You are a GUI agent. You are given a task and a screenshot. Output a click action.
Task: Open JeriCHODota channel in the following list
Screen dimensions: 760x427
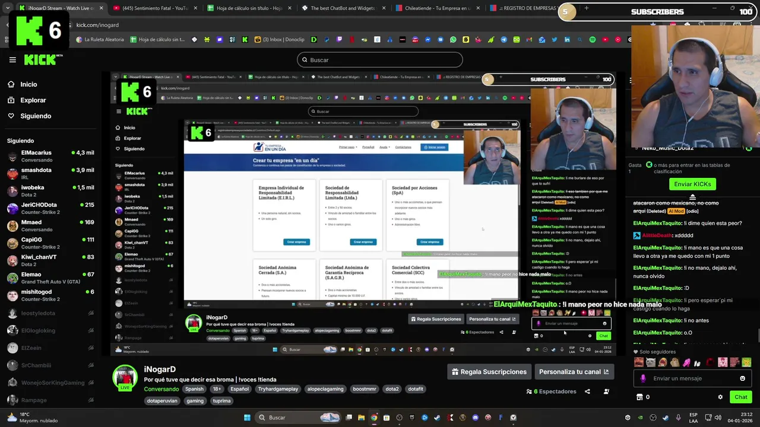50,208
